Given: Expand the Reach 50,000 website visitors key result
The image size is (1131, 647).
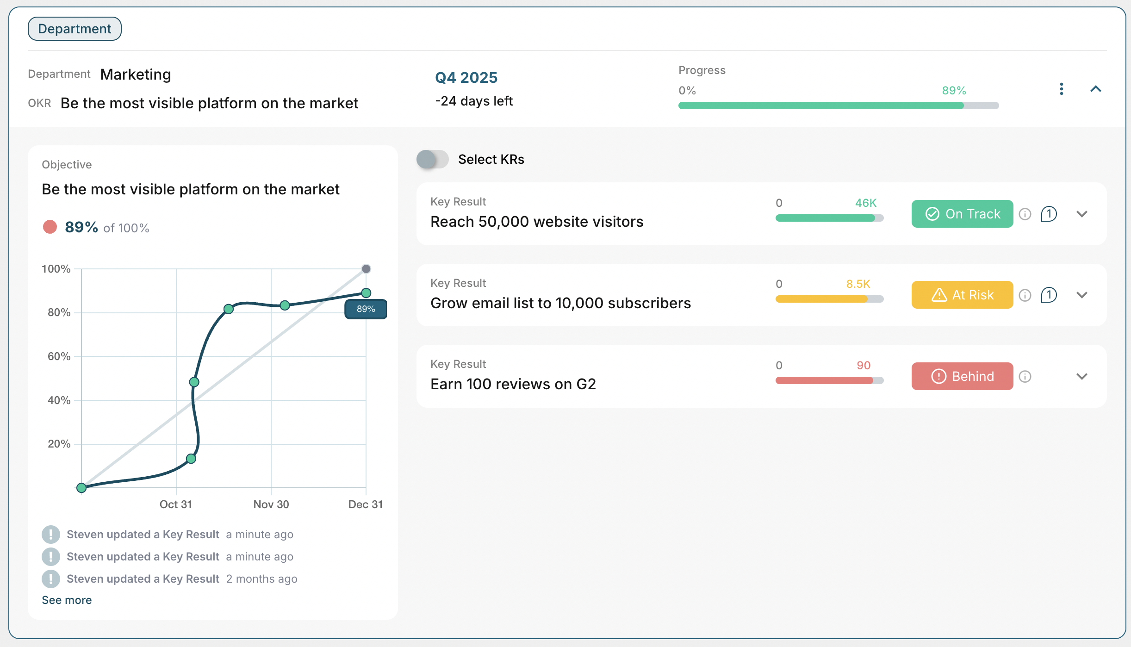Looking at the screenshot, I should click(x=1082, y=214).
